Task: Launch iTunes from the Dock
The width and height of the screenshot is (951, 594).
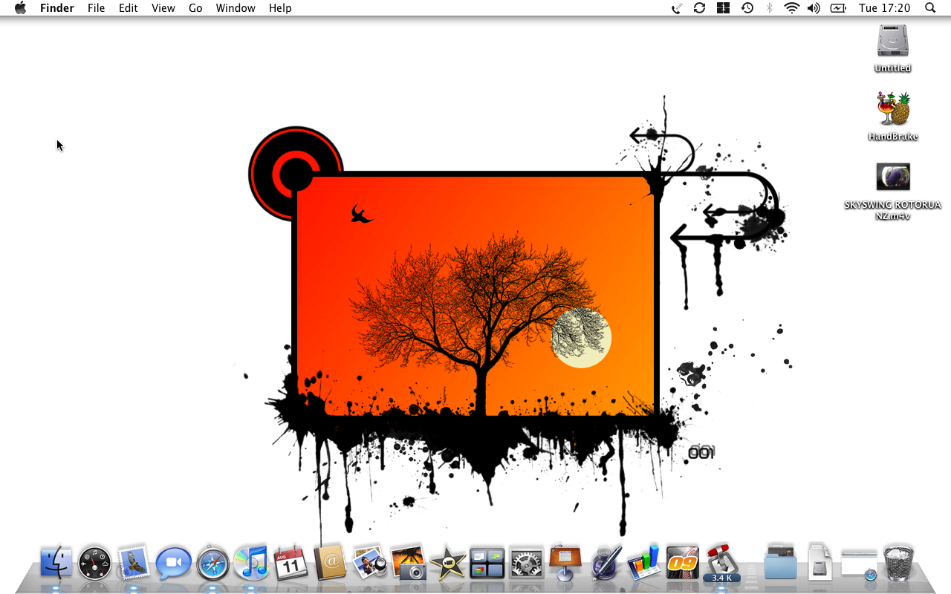Action: point(251,563)
